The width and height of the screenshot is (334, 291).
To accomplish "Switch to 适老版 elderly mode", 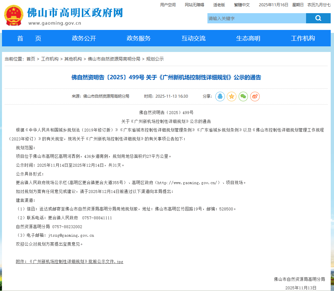I will pyautogui.click(x=219, y=5).
